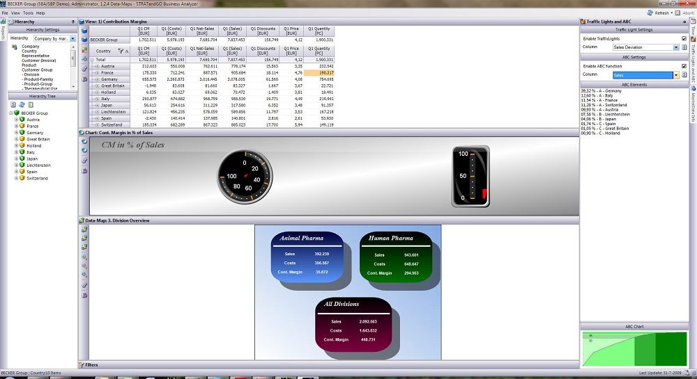Click the first globe icon in chart sidebar
The image size is (697, 379).
click(84, 141)
